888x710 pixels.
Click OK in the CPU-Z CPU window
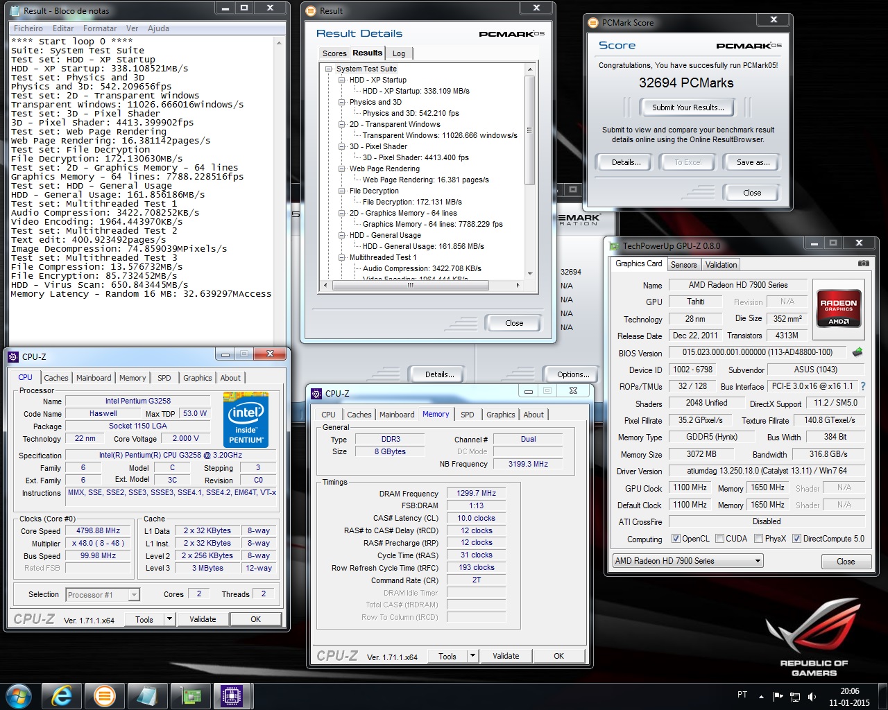click(x=255, y=619)
